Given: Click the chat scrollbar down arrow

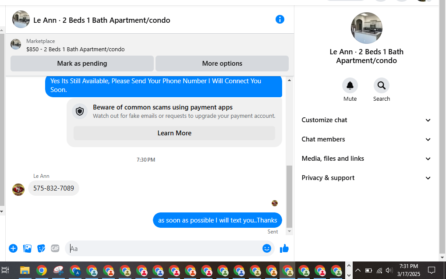Looking at the screenshot, I should pyautogui.click(x=289, y=231).
